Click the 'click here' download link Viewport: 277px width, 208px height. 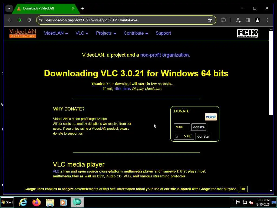pos(122,89)
